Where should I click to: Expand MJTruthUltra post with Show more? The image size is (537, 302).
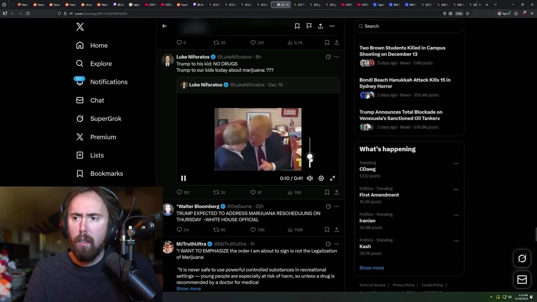pos(188,289)
